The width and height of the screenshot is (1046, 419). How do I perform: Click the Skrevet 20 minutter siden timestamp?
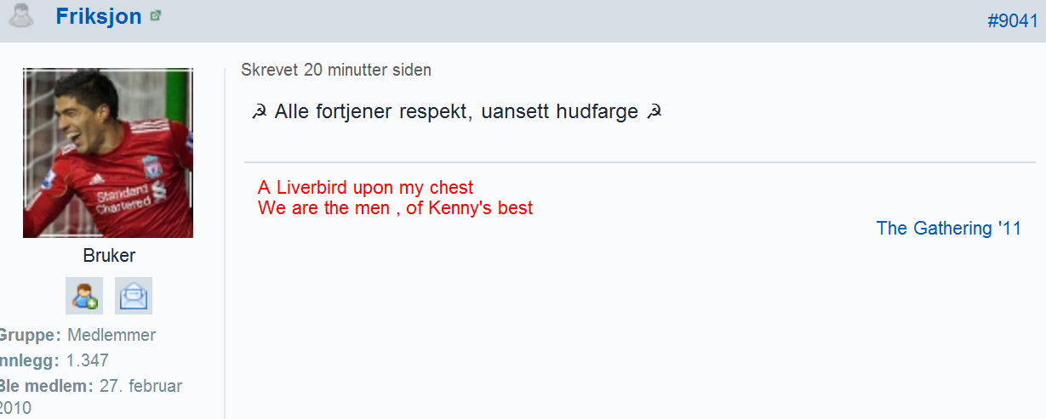[336, 70]
